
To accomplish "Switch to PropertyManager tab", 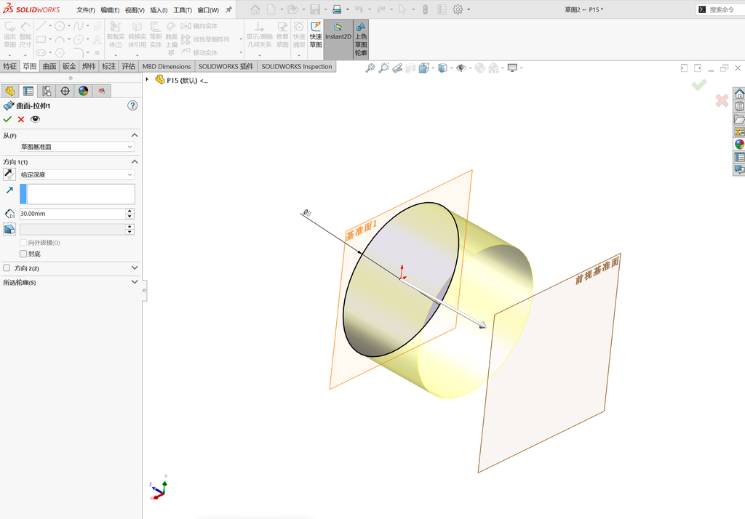I will pos(28,91).
